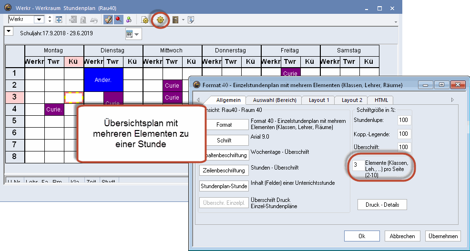
Task: Select the Samstag column header
Action: (x=349, y=50)
